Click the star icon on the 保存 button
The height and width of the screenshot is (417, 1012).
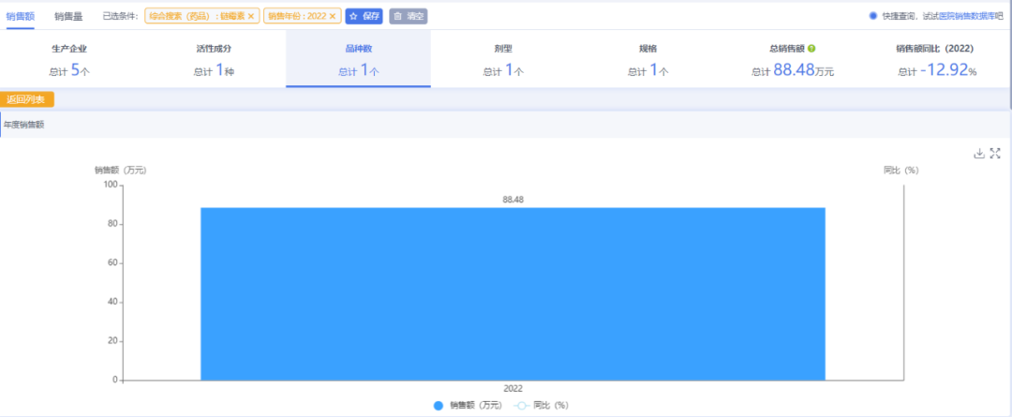[x=354, y=16]
